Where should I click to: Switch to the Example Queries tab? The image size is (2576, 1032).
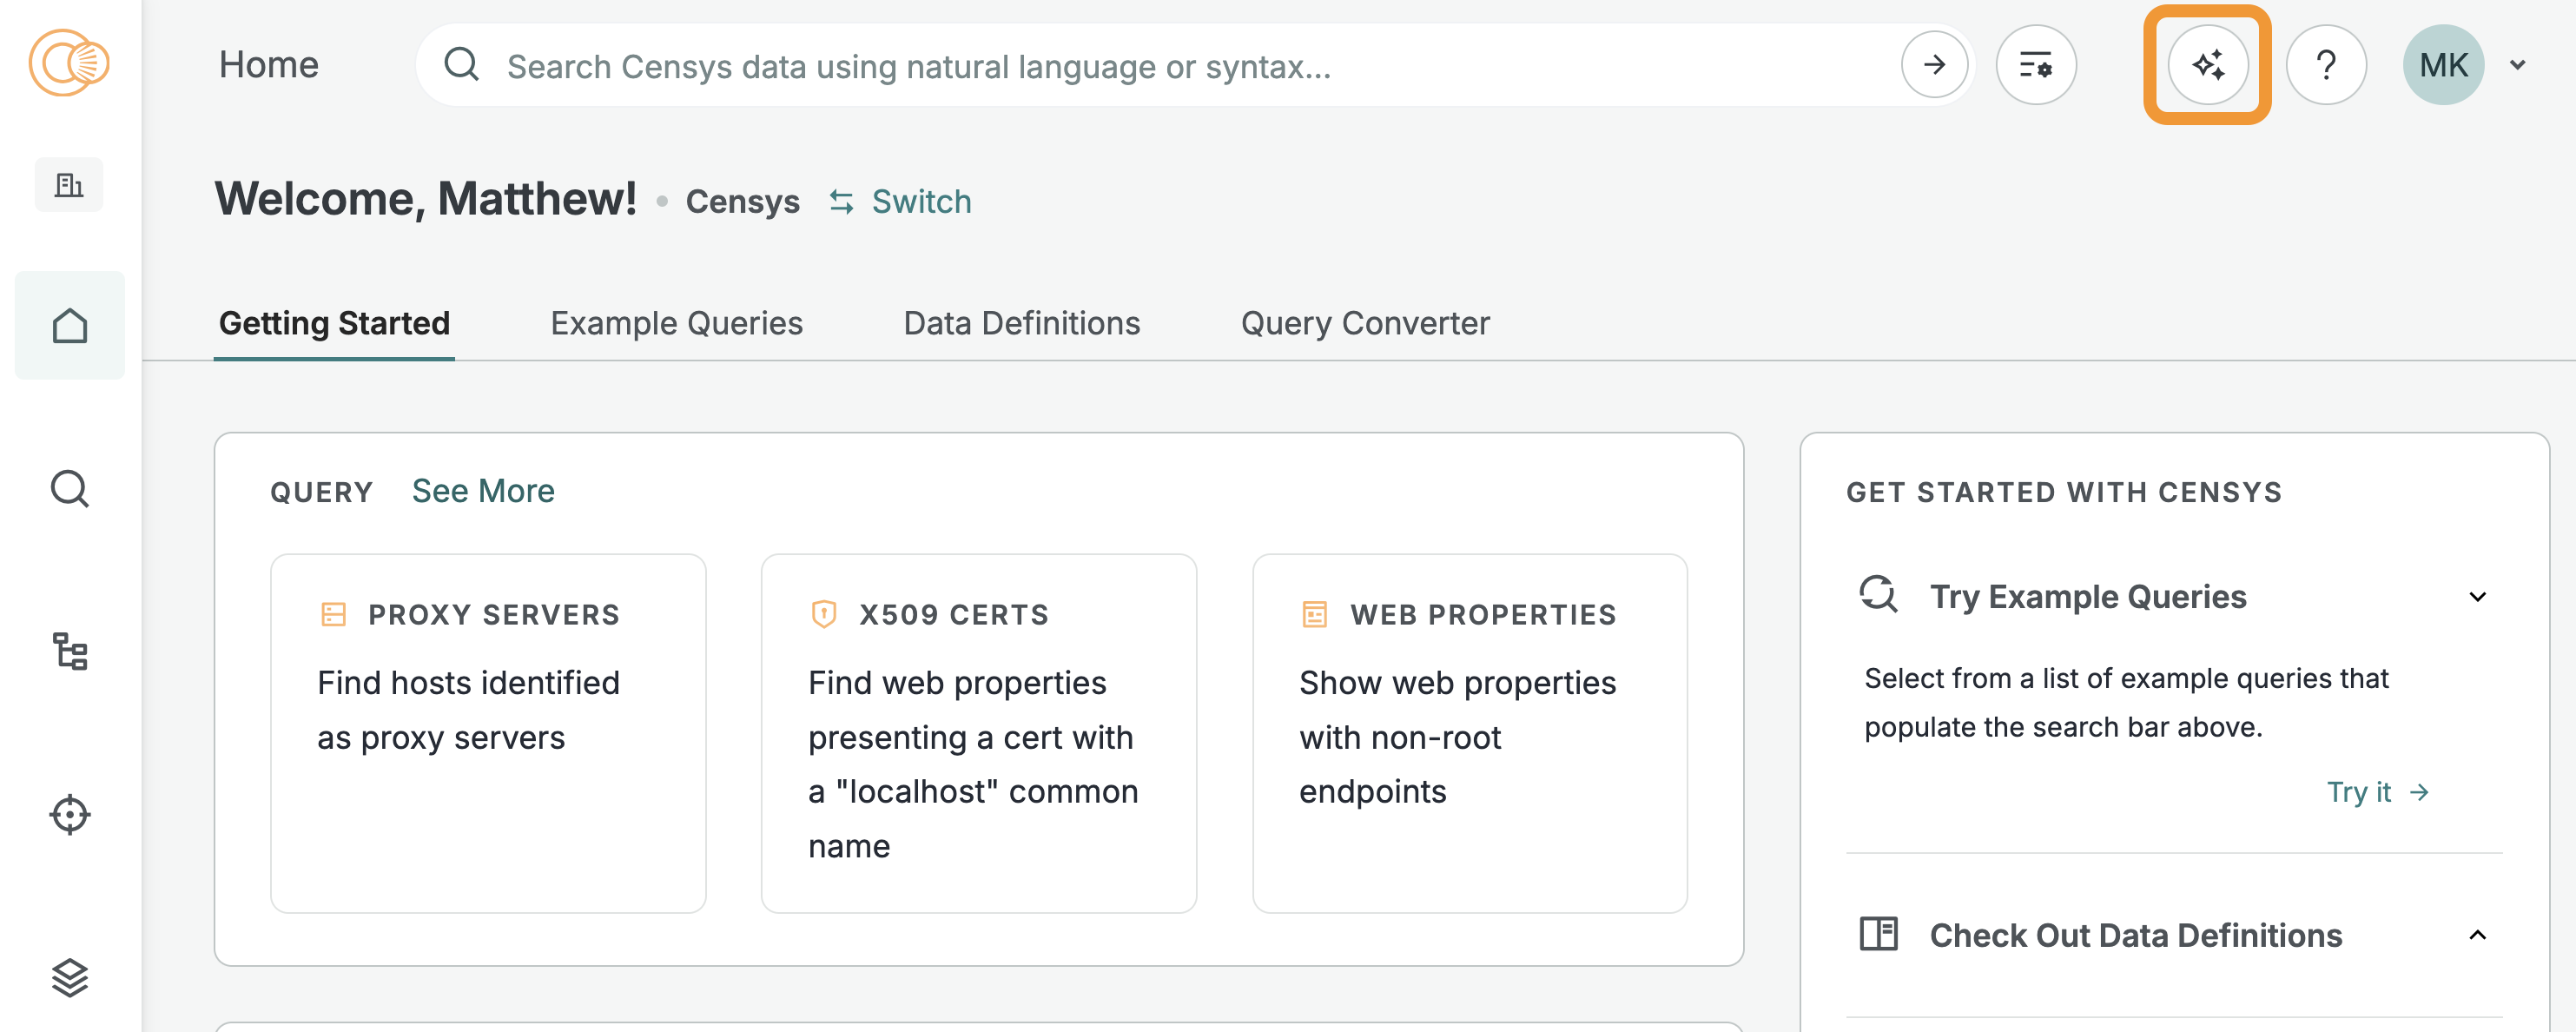coord(676,323)
